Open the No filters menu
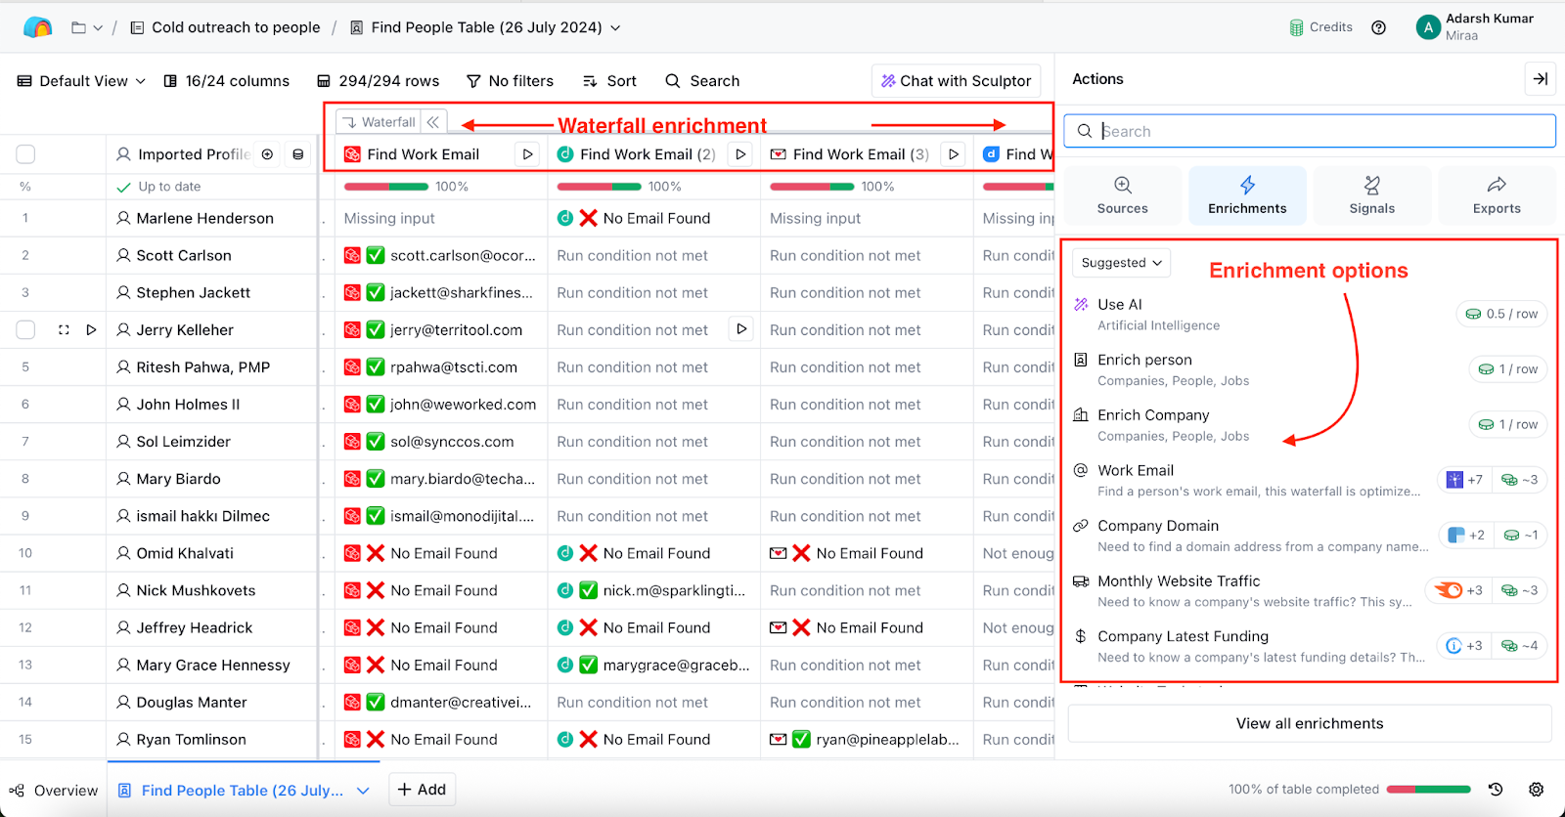This screenshot has height=817, width=1565. pos(510,81)
